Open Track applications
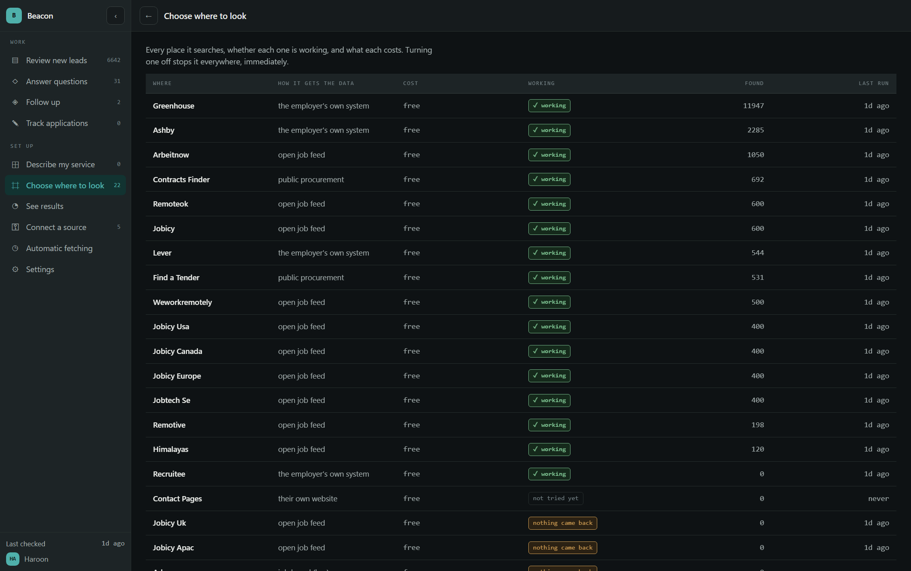The image size is (911, 571). (x=65, y=123)
